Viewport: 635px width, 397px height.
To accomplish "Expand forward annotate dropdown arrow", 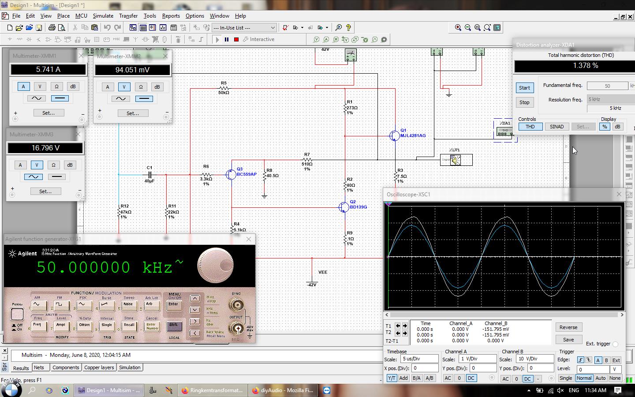I will pyautogui.click(x=327, y=27).
